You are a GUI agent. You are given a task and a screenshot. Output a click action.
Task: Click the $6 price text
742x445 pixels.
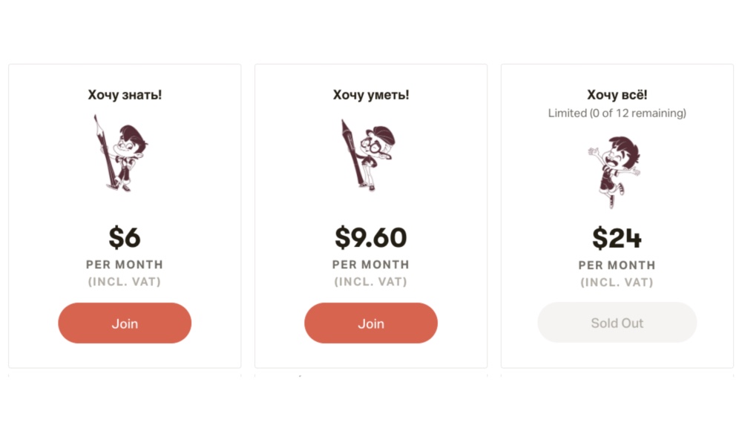click(x=125, y=237)
